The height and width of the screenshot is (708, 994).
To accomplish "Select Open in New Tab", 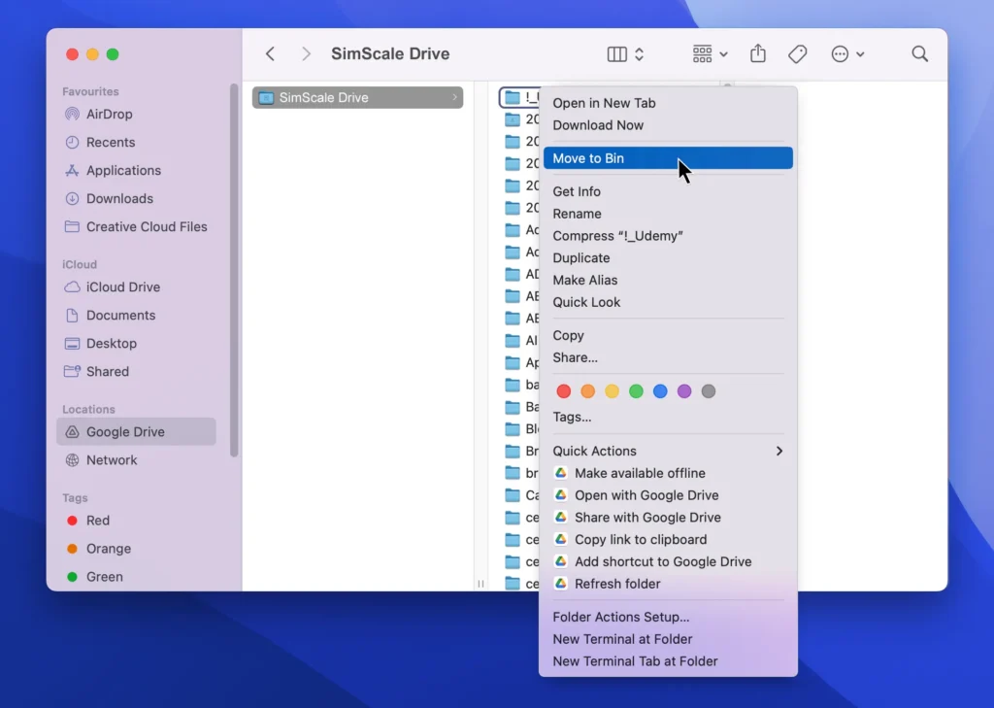I will pyautogui.click(x=604, y=102).
